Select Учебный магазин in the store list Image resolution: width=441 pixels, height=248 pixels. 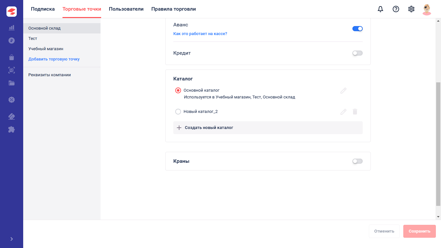click(x=62, y=49)
